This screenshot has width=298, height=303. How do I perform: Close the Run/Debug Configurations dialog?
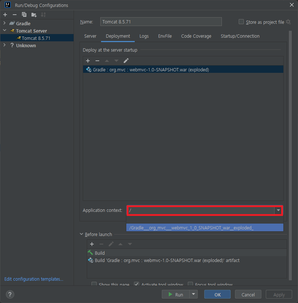(292, 5)
